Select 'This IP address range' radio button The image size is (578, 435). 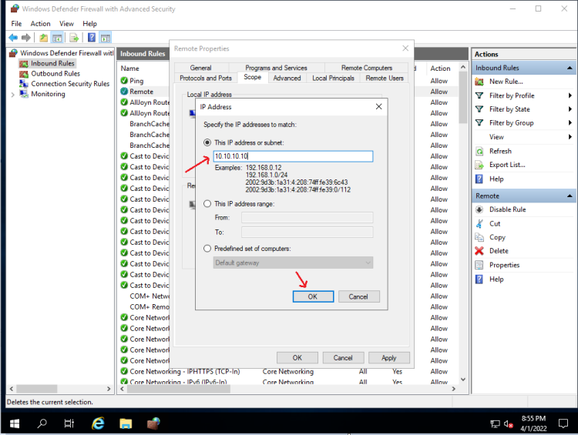tap(207, 204)
